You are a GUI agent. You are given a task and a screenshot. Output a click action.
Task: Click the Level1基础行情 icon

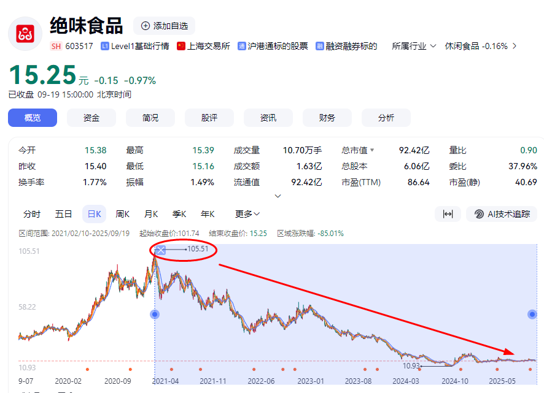[x=105, y=46]
